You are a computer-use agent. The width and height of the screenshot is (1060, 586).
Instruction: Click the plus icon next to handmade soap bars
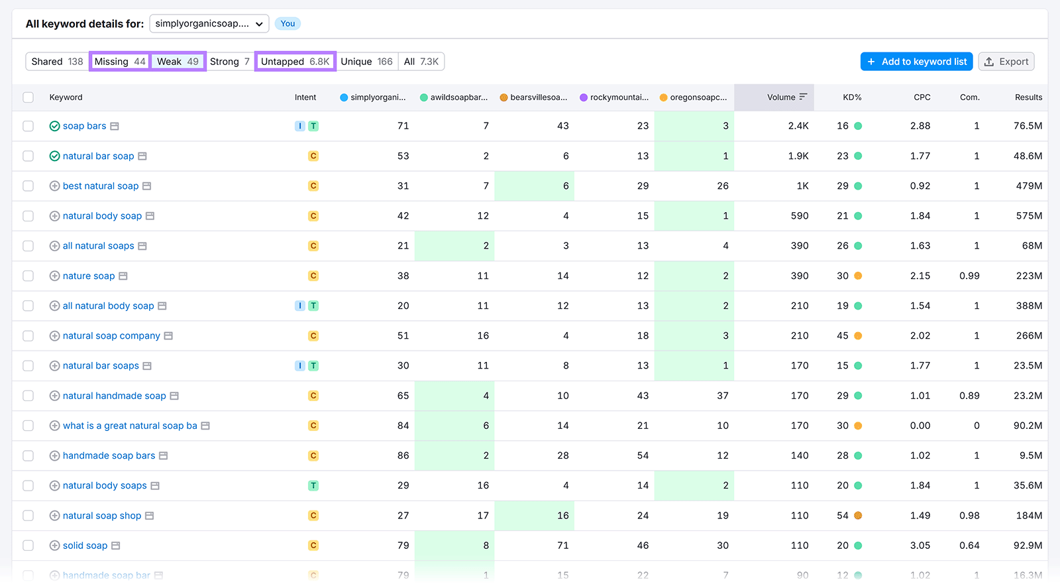(54, 456)
